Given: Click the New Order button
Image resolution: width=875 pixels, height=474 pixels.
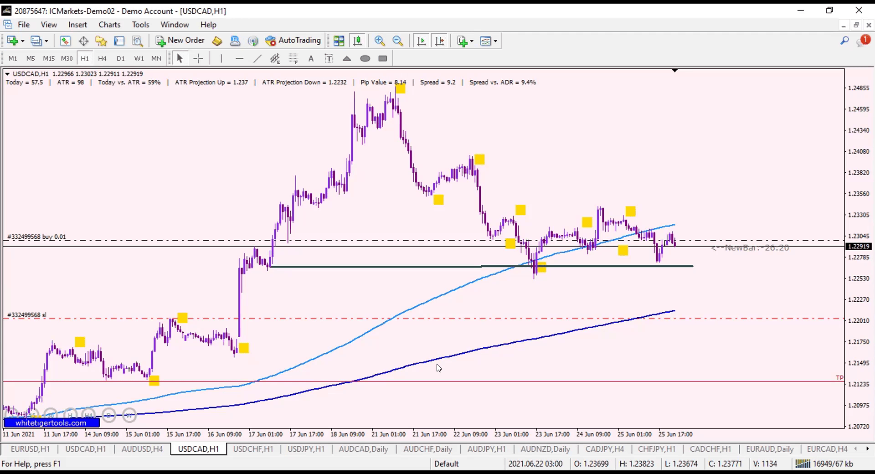Looking at the screenshot, I should pos(180,41).
